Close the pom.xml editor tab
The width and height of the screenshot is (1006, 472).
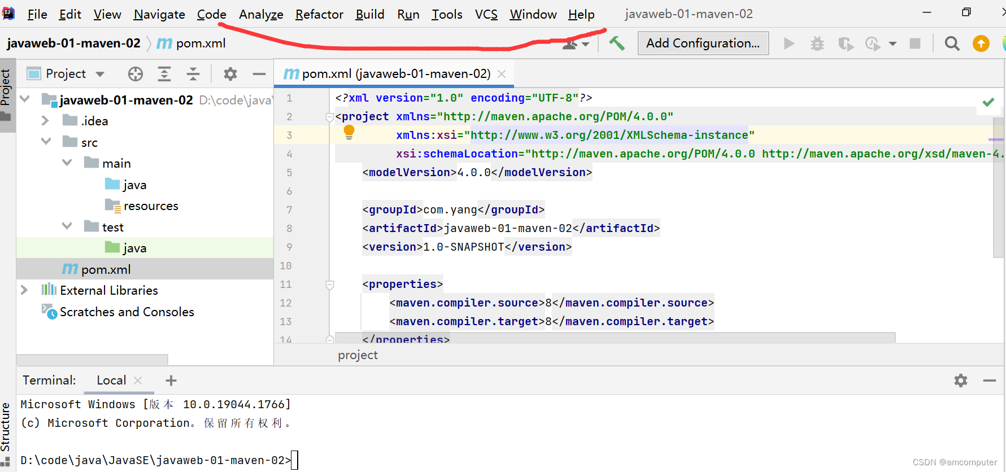tap(502, 74)
